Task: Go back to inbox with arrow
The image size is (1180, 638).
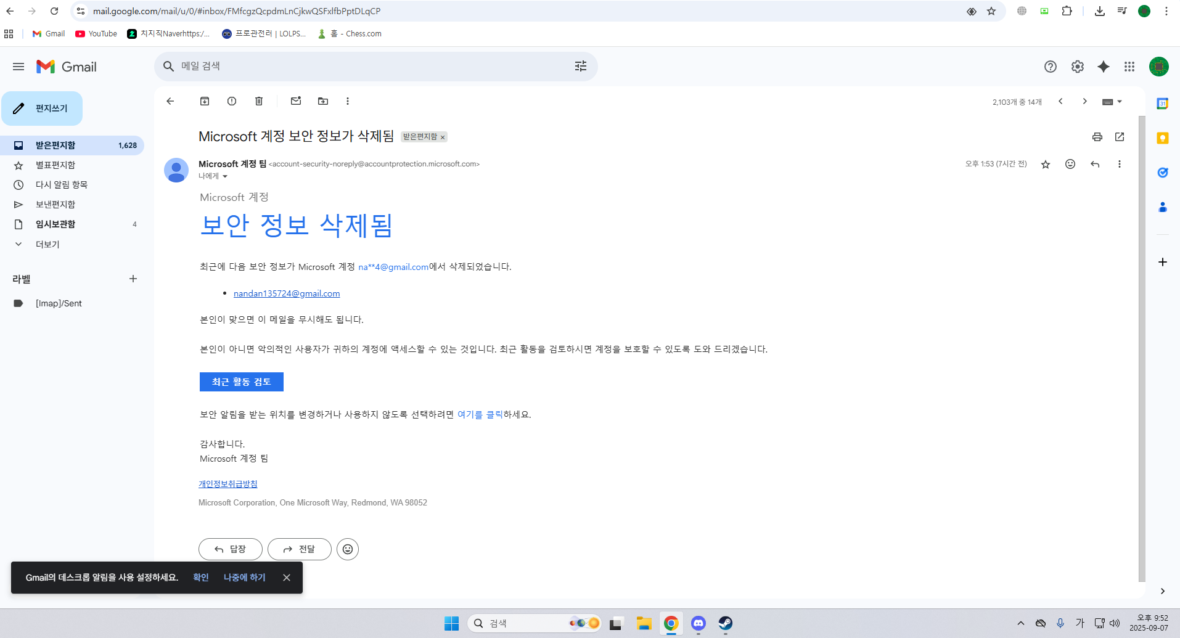Action: [x=171, y=101]
